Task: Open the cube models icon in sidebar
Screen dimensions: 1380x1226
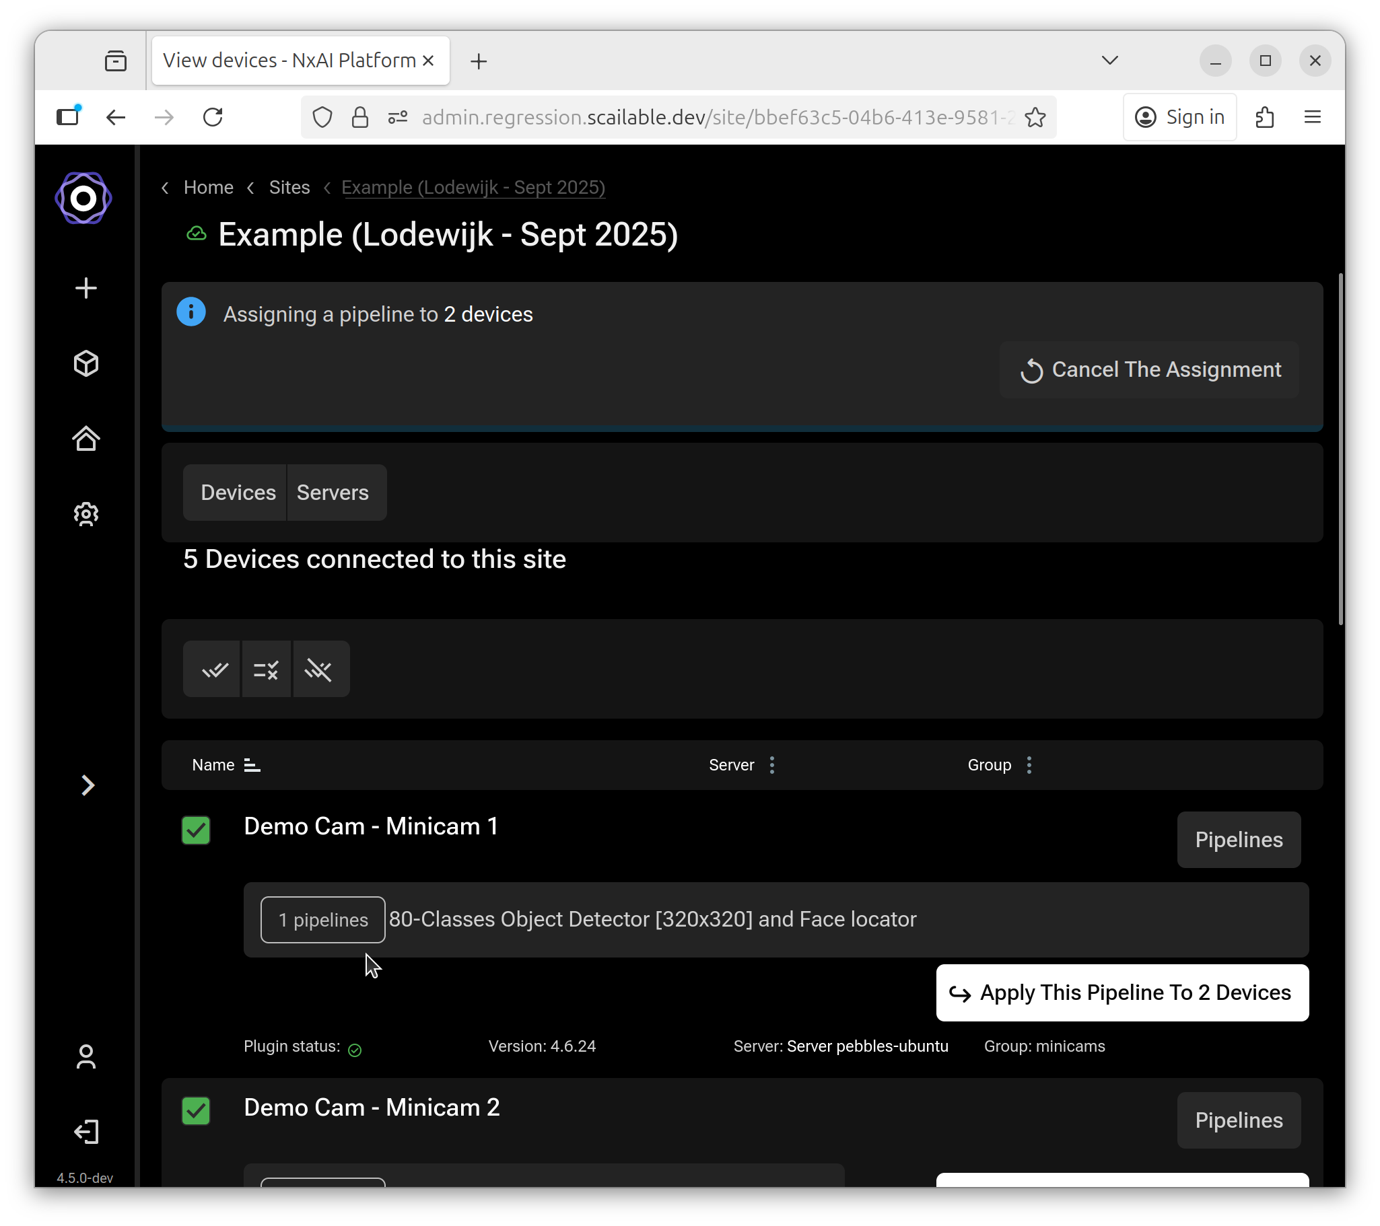Action: pyautogui.click(x=85, y=363)
